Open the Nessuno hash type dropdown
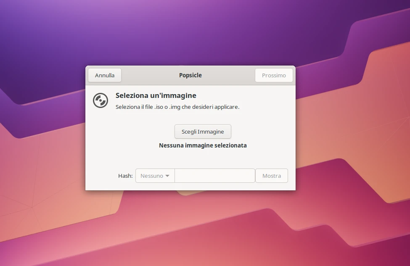Screen dimensions: 410x266 [155, 176]
